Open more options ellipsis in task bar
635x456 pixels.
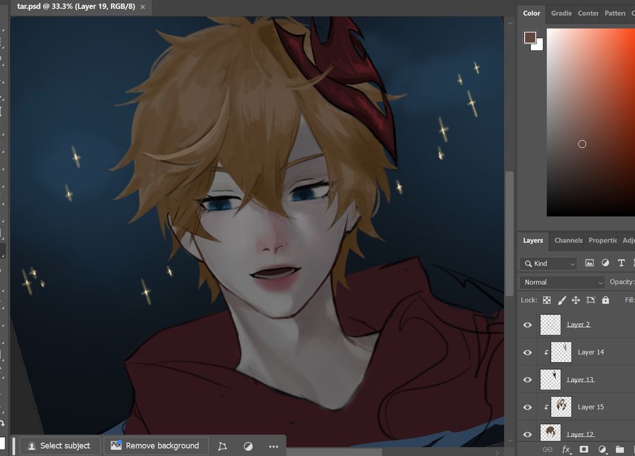tap(273, 446)
